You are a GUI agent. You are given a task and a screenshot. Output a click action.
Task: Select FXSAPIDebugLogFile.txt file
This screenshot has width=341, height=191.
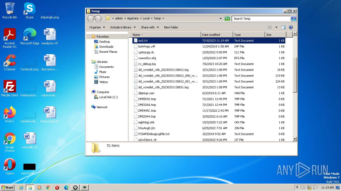point(209,134)
